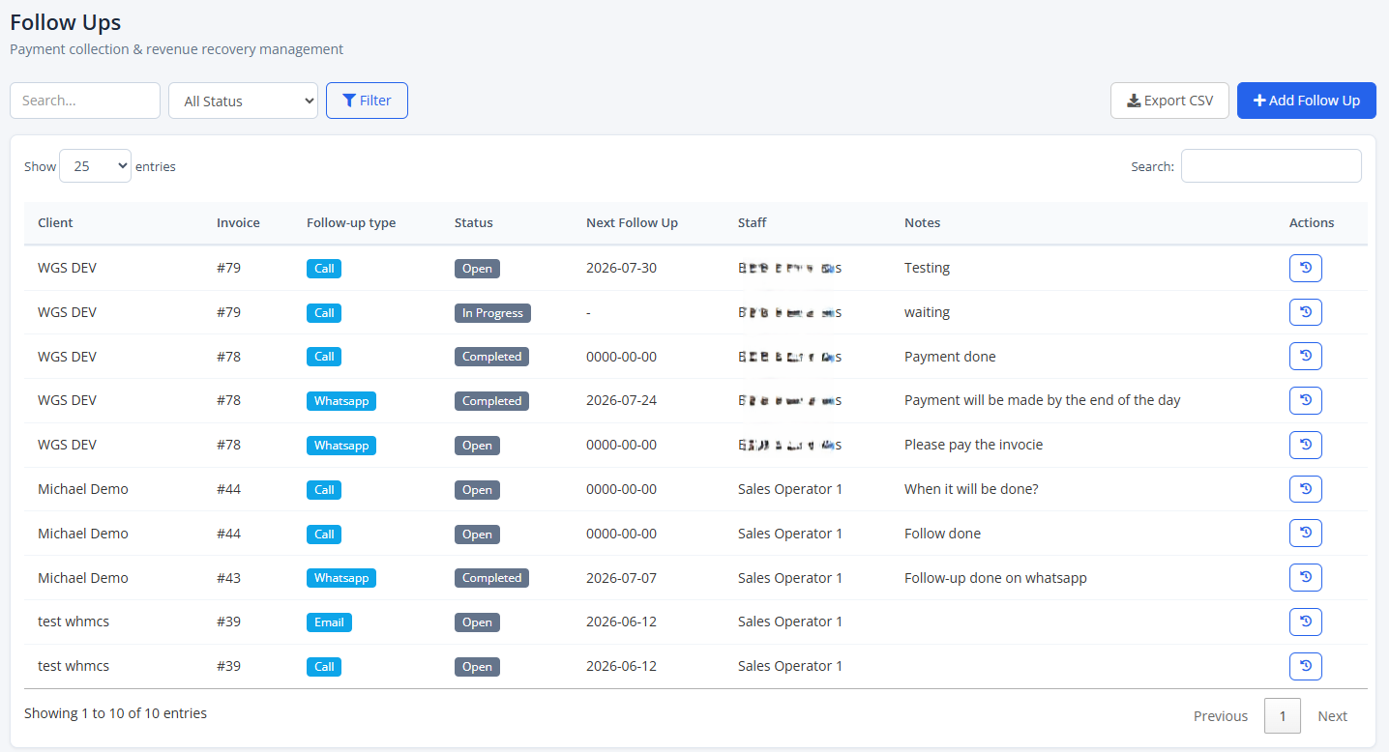
Task: Click Add Follow Up button
Action: coord(1306,101)
